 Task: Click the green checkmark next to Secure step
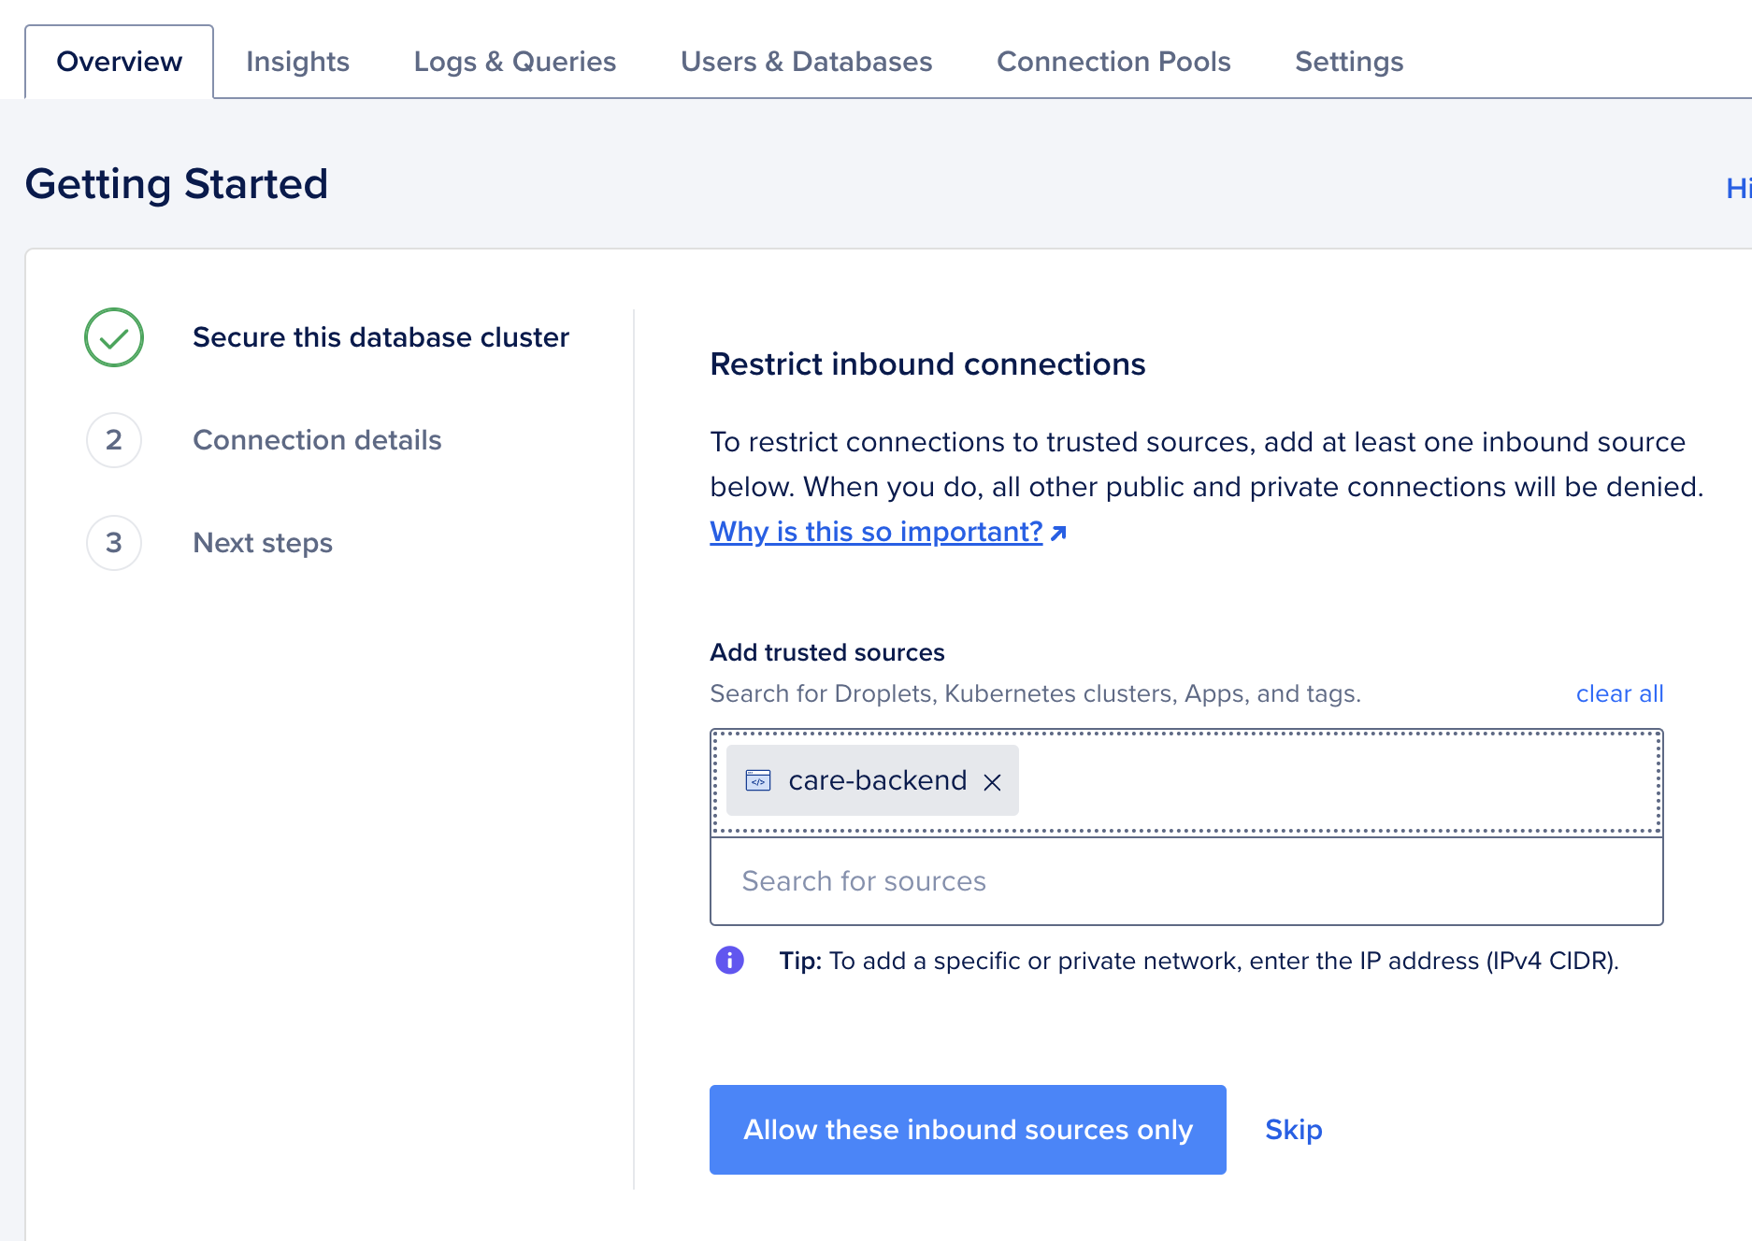113,338
